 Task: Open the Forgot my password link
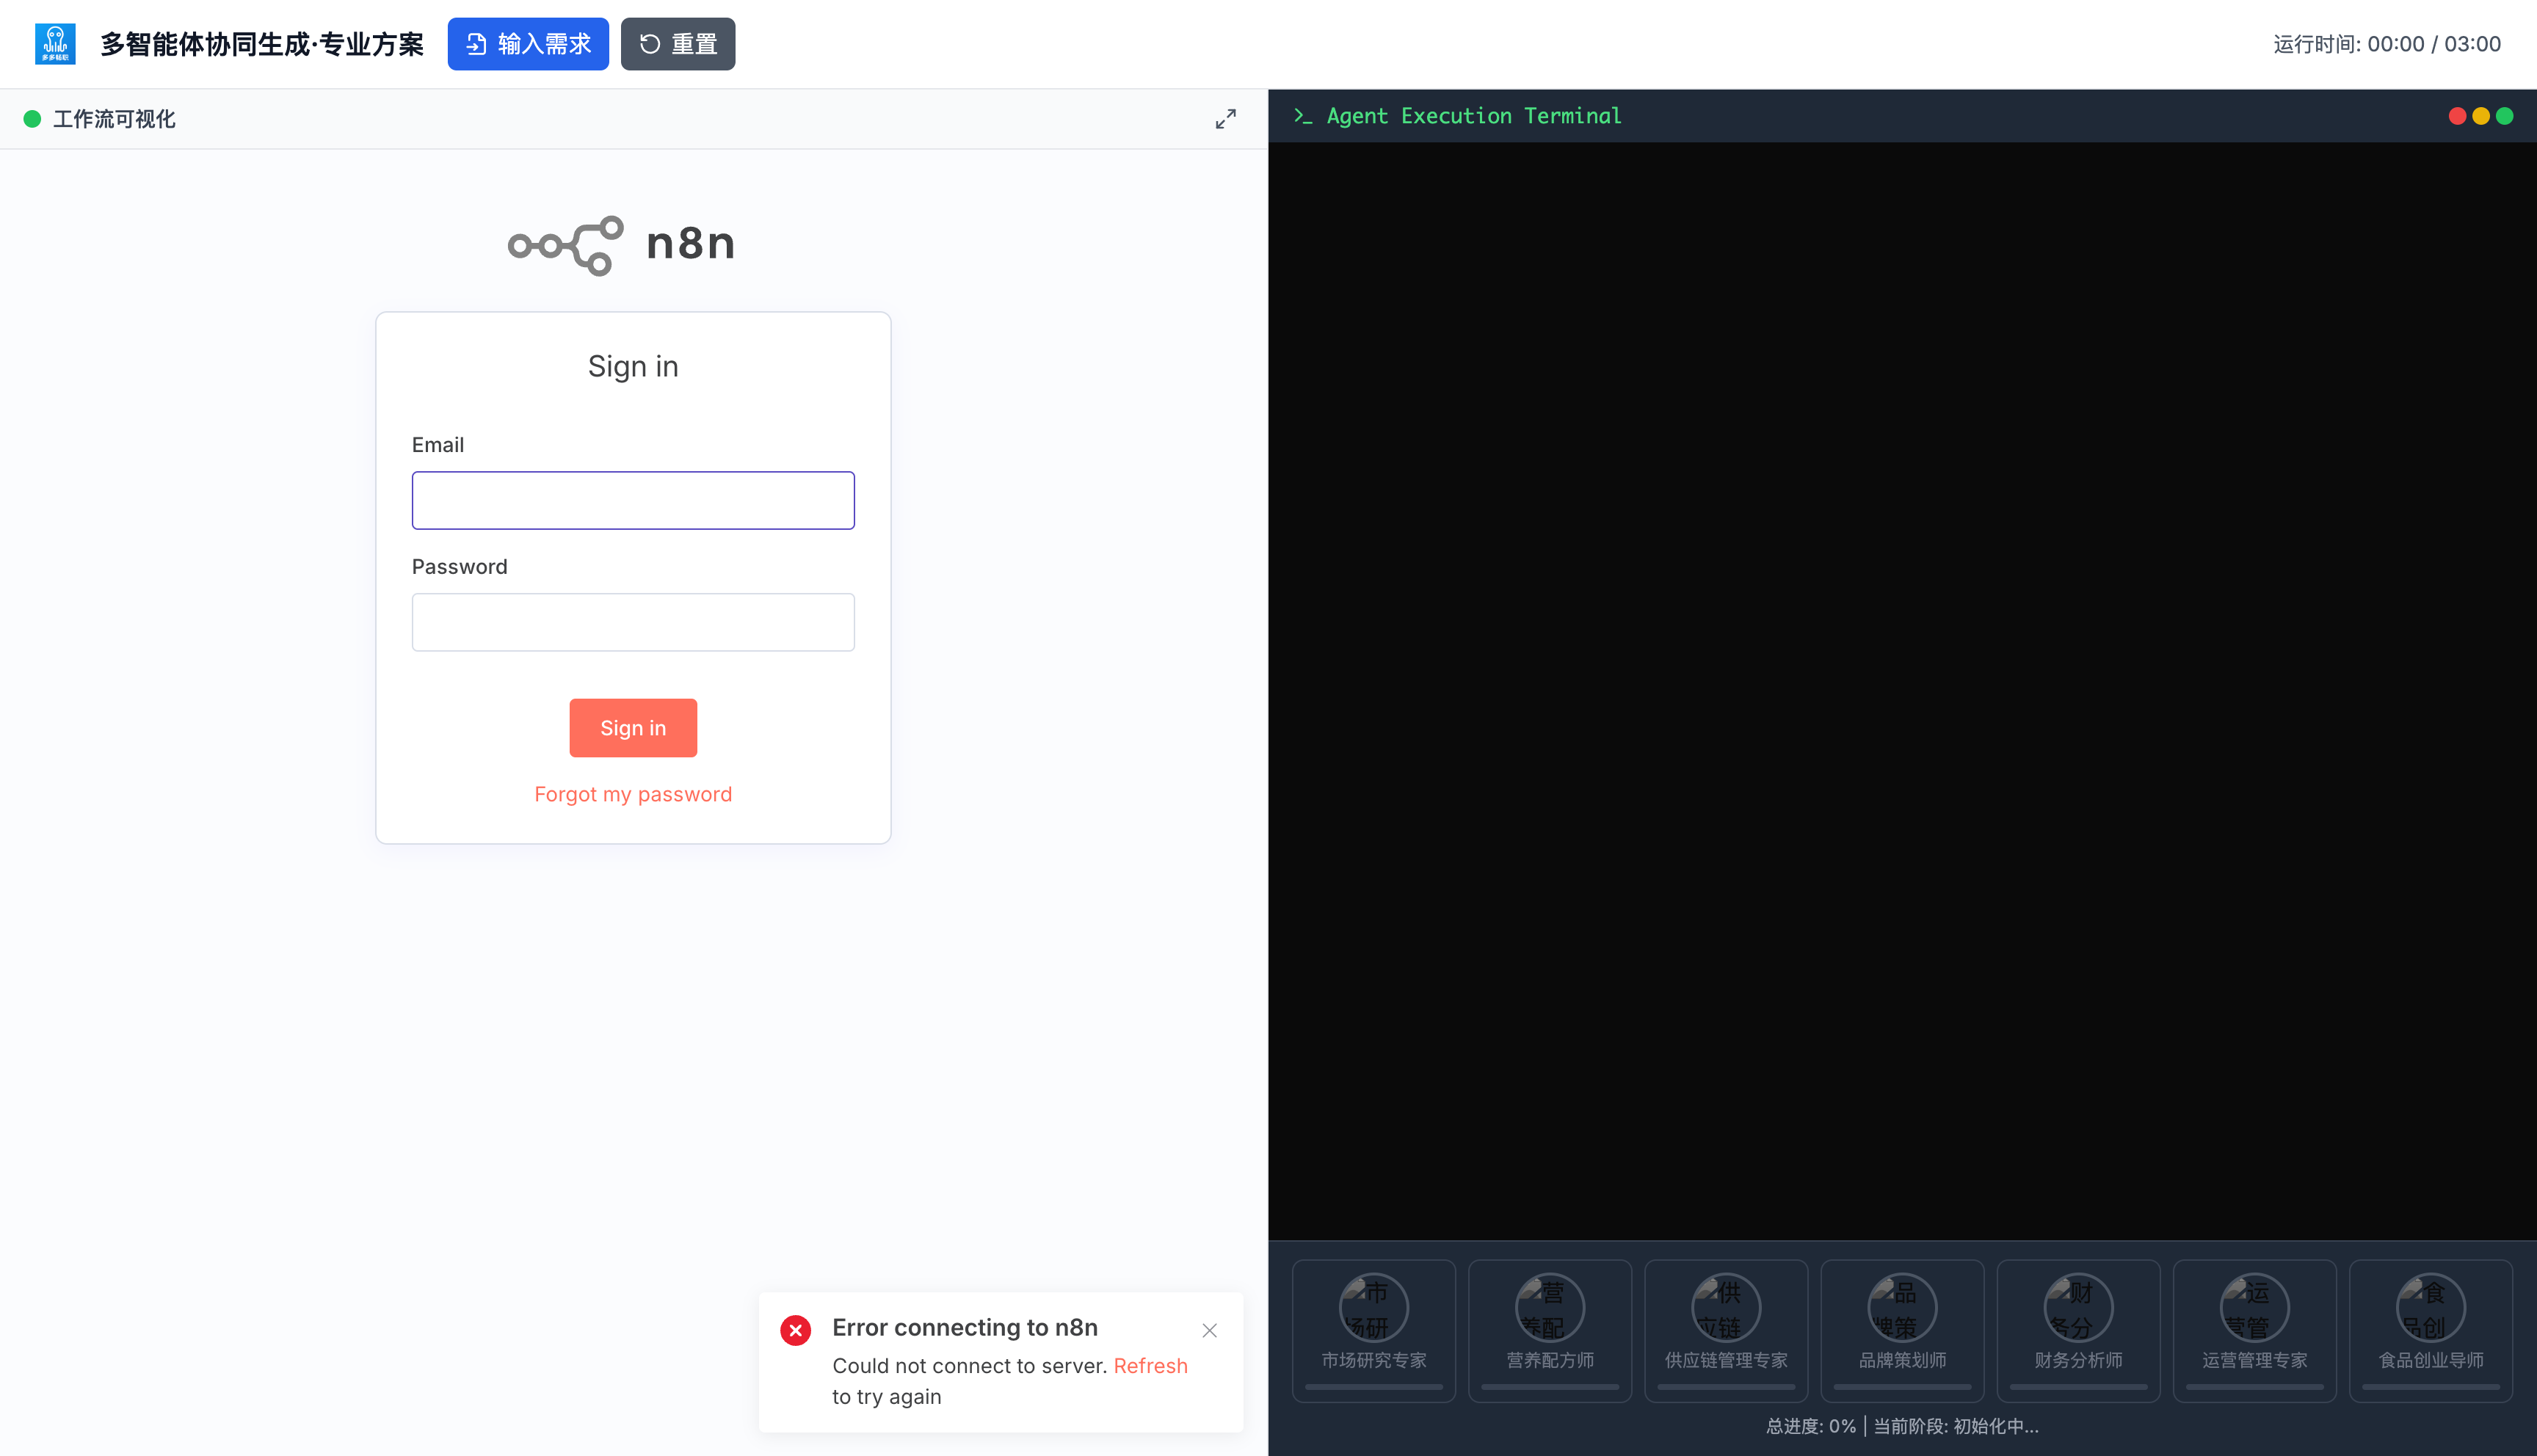tap(632, 794)
